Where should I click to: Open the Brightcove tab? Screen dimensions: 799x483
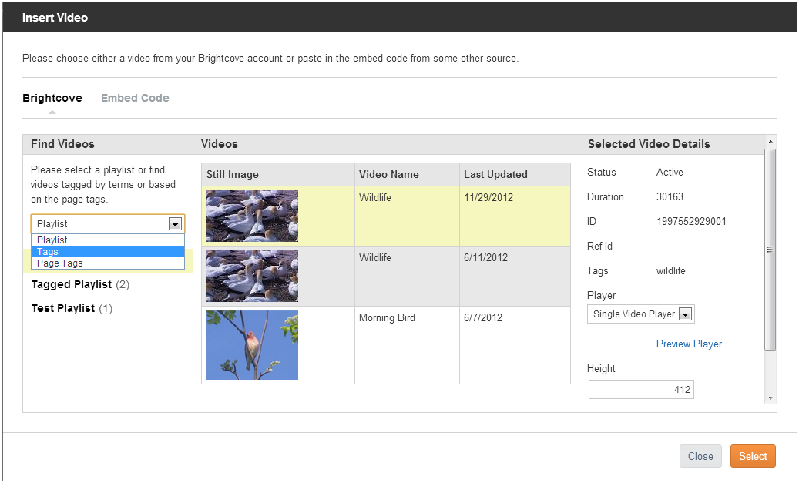pos(52,98)
